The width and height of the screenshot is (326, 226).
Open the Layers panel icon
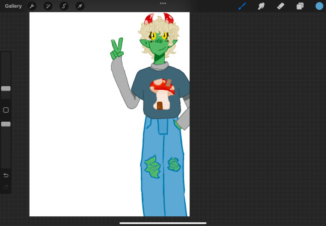300,6
